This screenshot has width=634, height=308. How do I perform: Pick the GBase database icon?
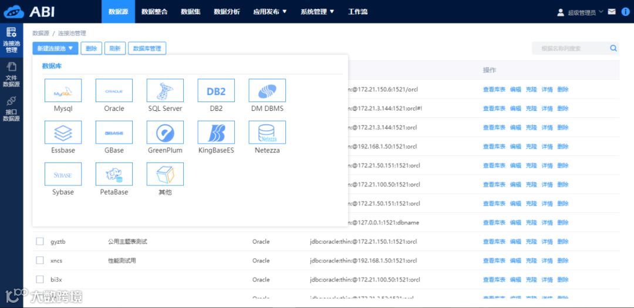pos(114,132)
